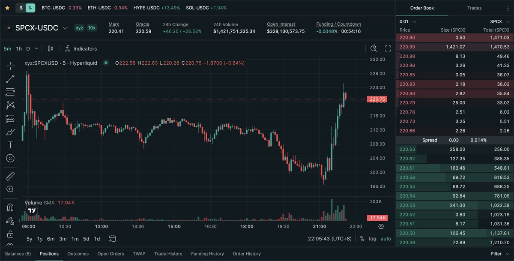Open the go-to-date calendar icon
Screen dimensions: 514x261
click(112, 239)
